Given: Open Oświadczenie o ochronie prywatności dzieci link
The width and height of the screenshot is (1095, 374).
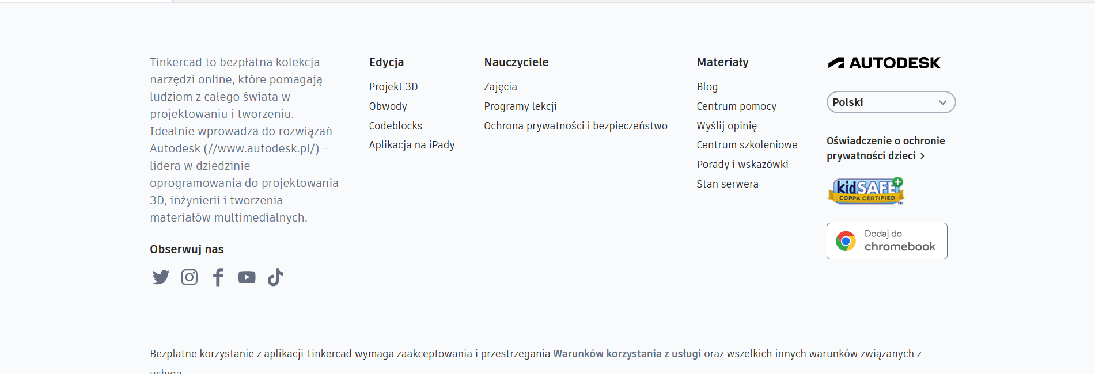Looking at the screenshot, I should click(885, 148).
